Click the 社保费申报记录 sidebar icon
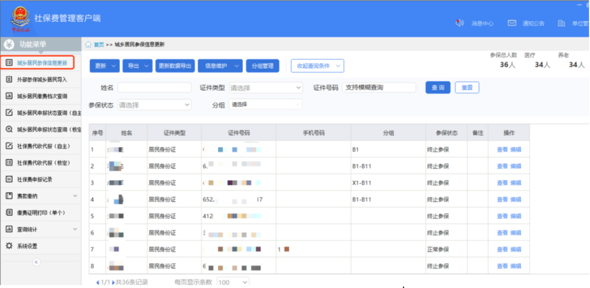 [9, 179]
